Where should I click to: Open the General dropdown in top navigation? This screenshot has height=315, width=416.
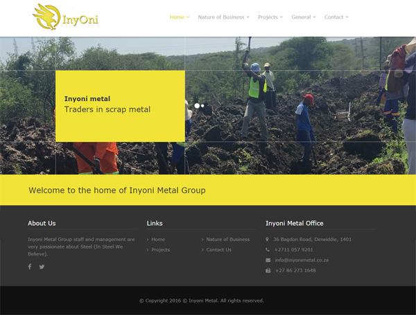click(303, 17)
